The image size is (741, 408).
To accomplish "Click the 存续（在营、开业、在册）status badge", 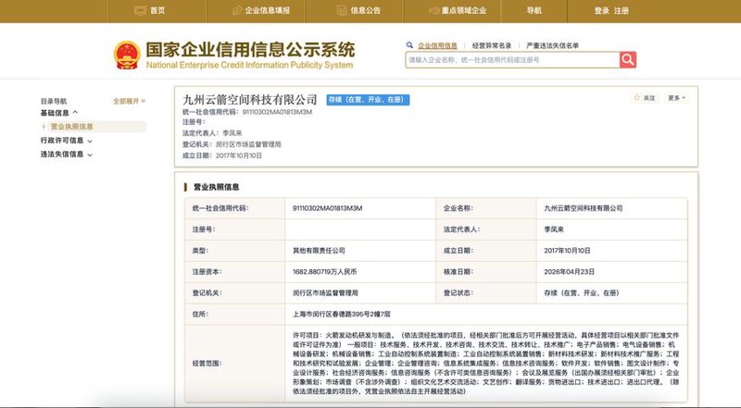I will click(x=368, y=100).
